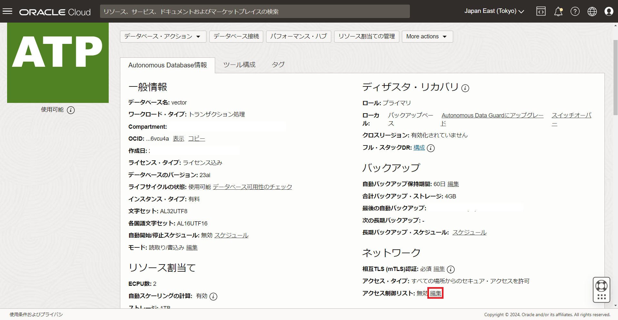The image size is (618, 320).
Task: Open the hamburger navigation menu
Action: point(7,12)
